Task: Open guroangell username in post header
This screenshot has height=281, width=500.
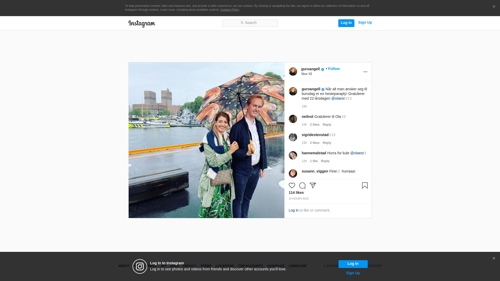Action: click(310, 69)
